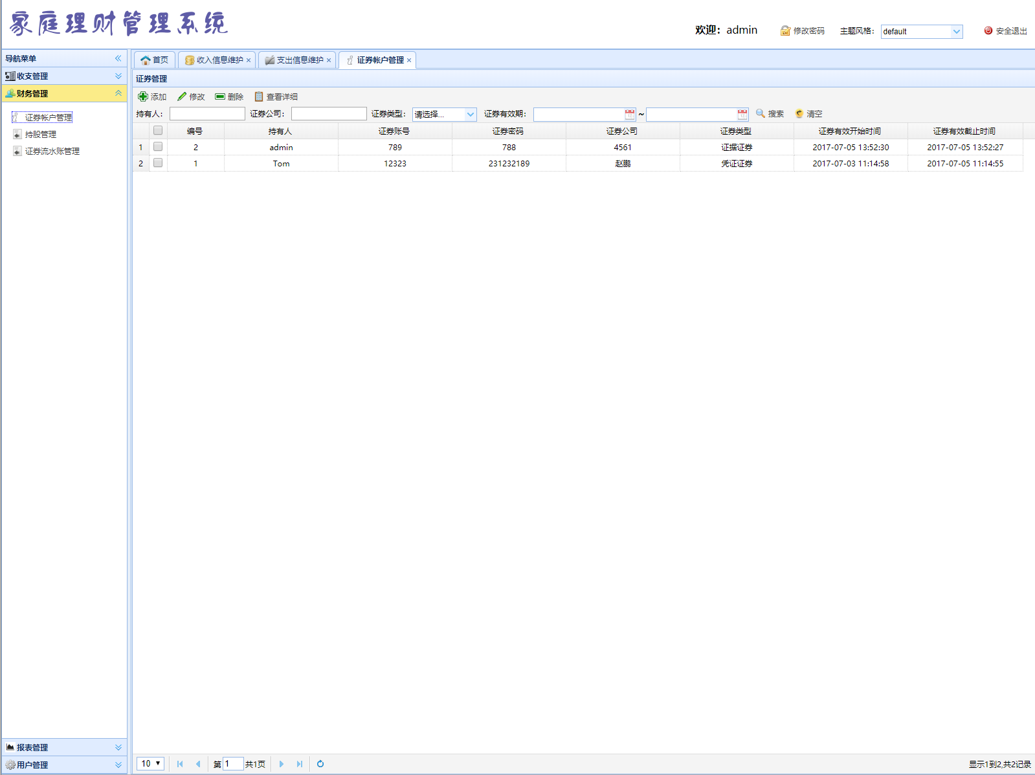Click the 清空 button label

pyautogui.click(x=814, y=114)
